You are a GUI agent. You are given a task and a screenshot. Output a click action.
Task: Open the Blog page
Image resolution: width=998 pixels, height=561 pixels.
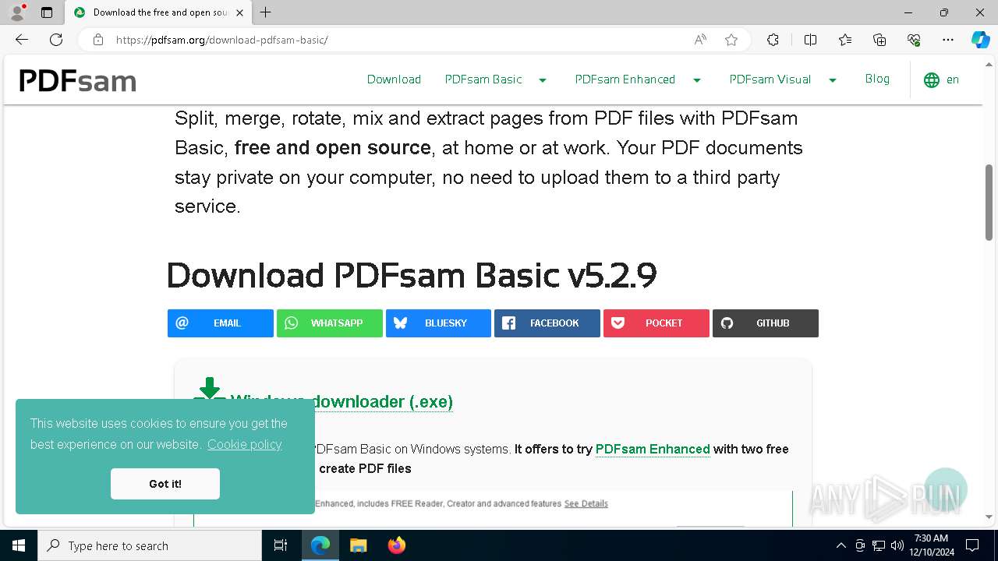click(877, 79)
